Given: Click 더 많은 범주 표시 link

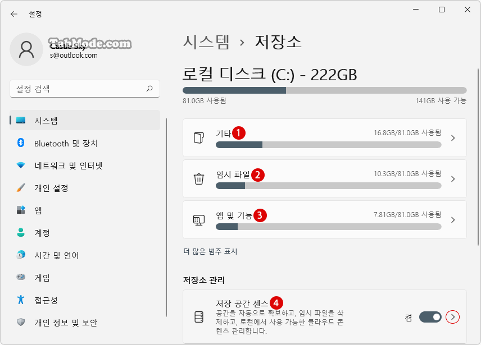Looking at the screenshot, I should pos(210,251).
